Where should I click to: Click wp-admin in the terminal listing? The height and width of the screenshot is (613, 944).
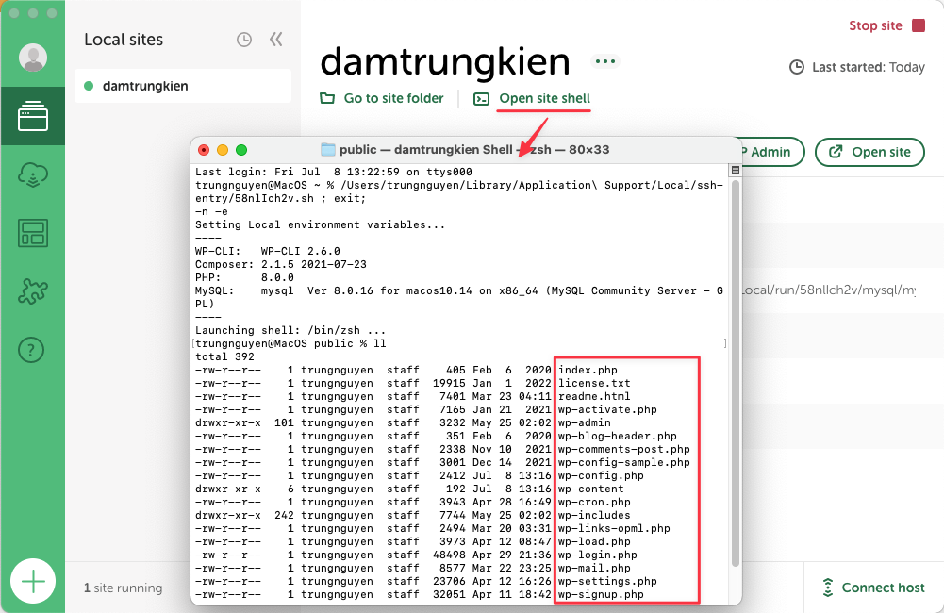(584, 422)
